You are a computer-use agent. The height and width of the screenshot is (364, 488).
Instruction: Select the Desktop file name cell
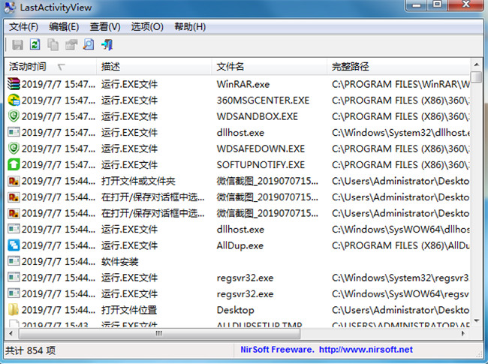(235, 310)
